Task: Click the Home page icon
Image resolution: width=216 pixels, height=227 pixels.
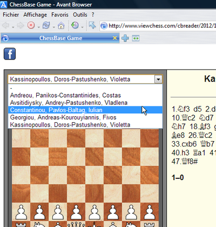Action: [61, 25]
